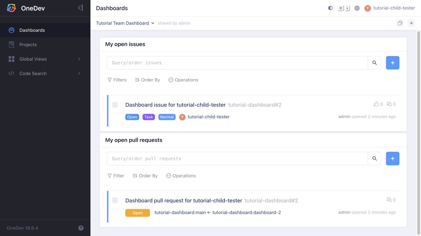The image size is (421, 236).
Task: Open help via question mark icon
Action: coord(81,228)
